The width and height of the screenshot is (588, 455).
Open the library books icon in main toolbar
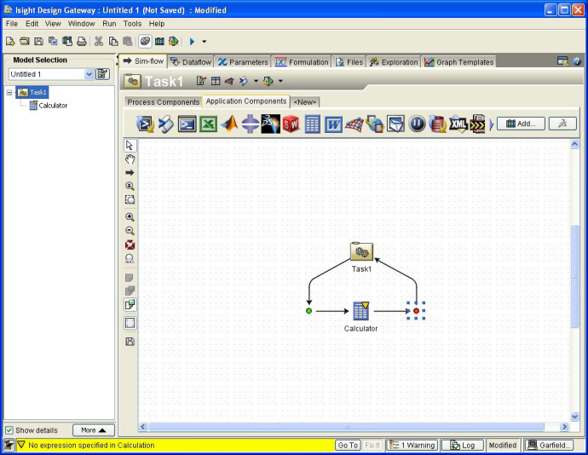point(159,41)
